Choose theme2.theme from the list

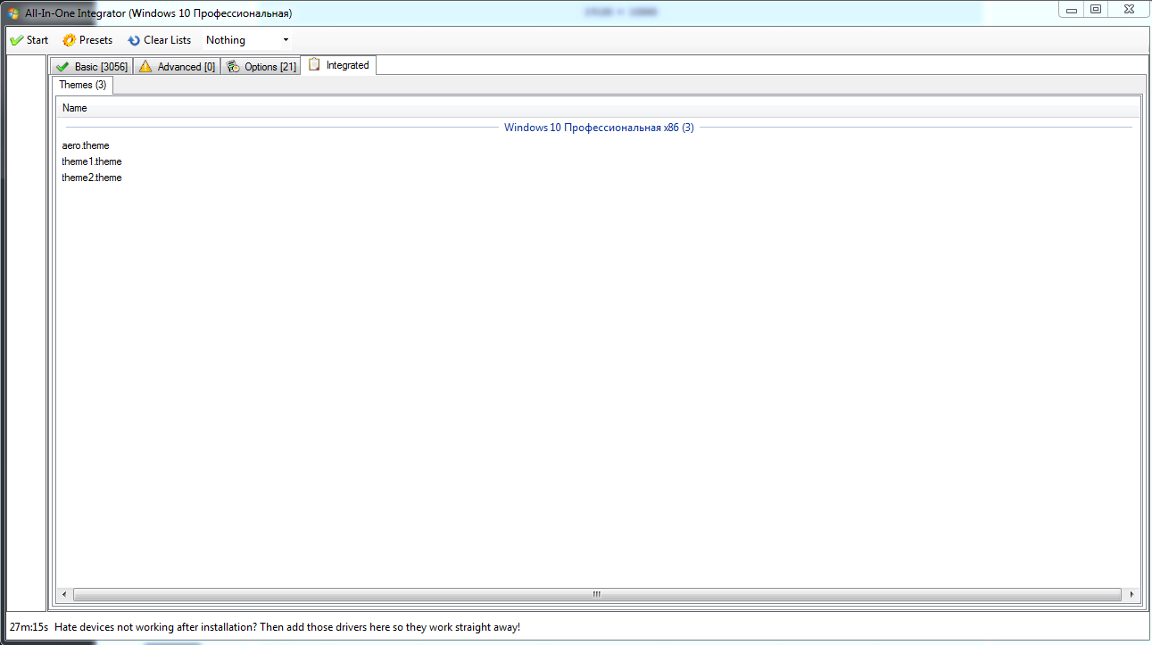tap(92, 178)
